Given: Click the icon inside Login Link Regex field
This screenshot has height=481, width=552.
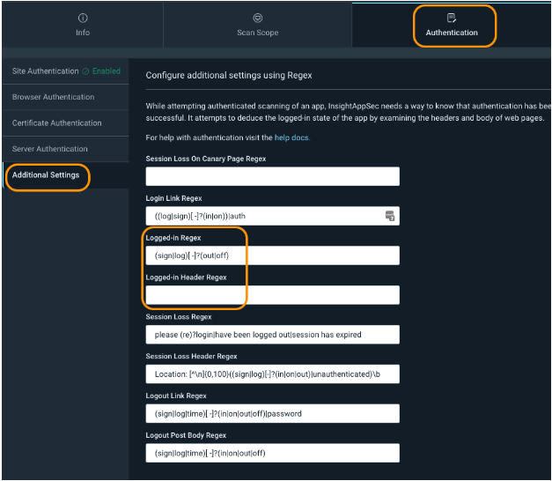Looking at the screenshot, I should pyautogui.click(x=389, y=216).
